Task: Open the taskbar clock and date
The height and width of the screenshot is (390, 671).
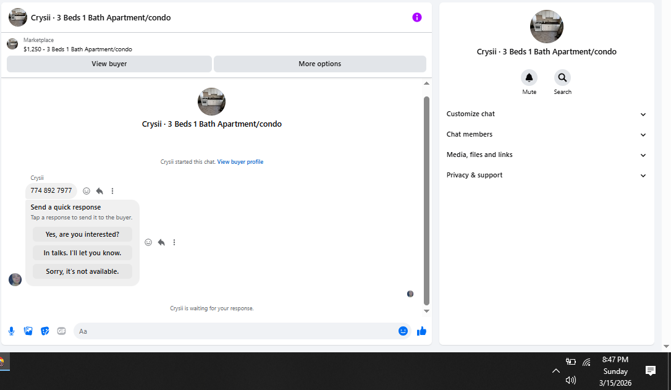Action: [x=615, y=371]
